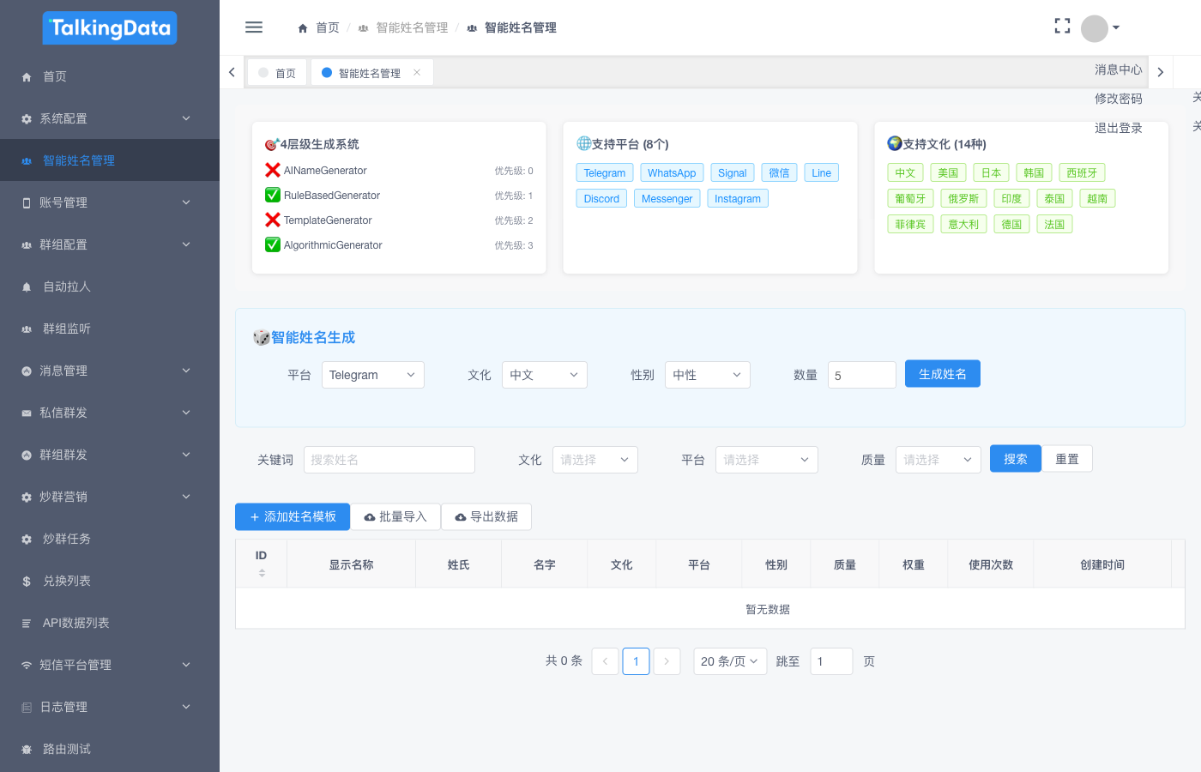Expand the 系统配置 sidebar menu
This screenshot has width=1201, height=772.
[110, 118]
